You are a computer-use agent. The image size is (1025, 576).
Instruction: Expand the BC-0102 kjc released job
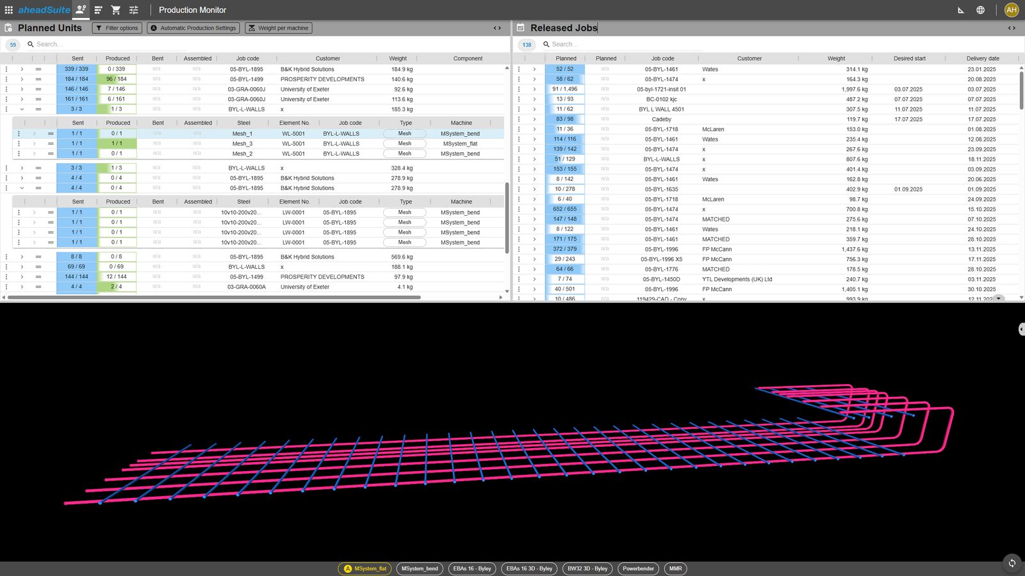[x=534, y=99]
